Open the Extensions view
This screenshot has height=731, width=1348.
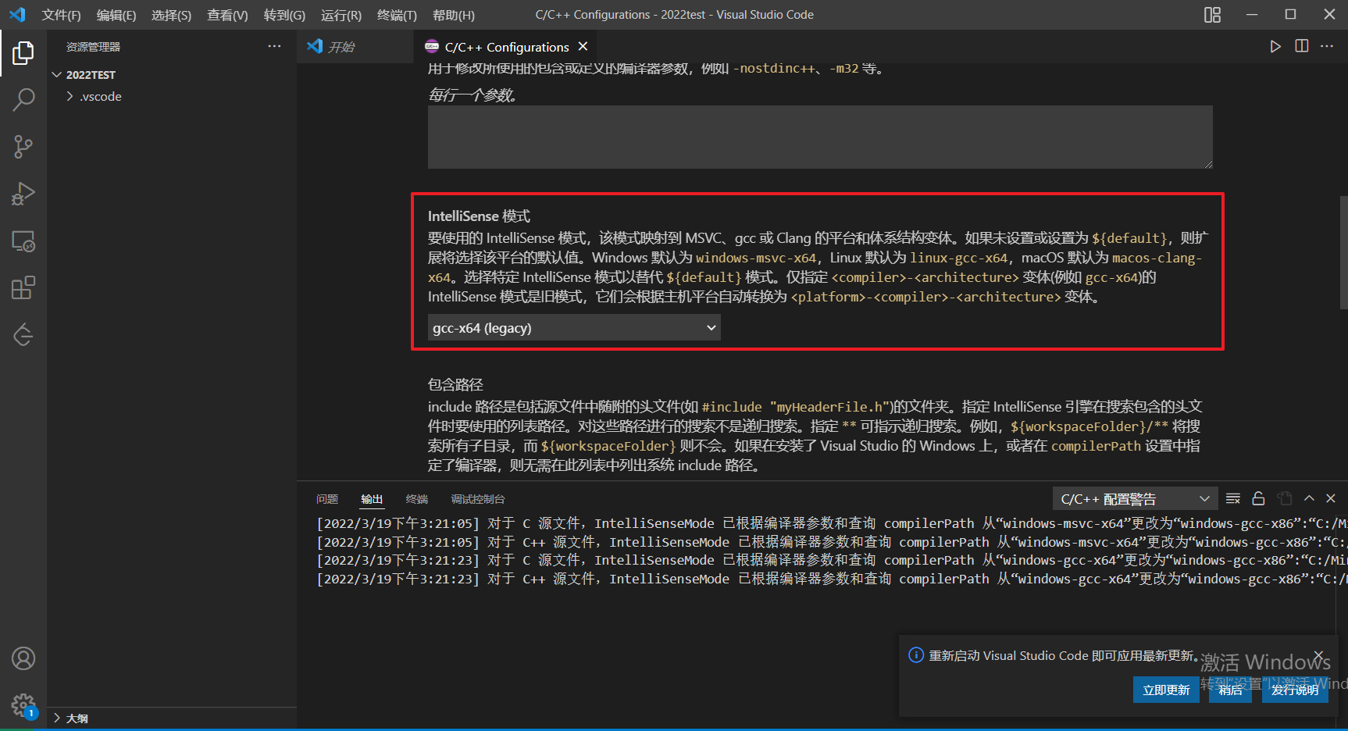[x=23, y=288]
